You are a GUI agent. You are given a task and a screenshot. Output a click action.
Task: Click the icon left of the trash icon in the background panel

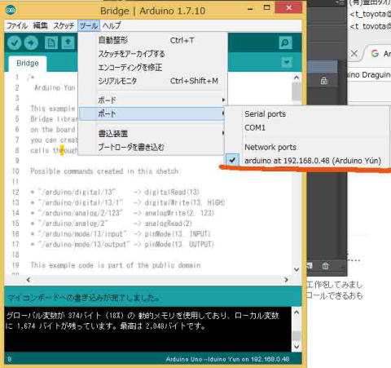310,266
